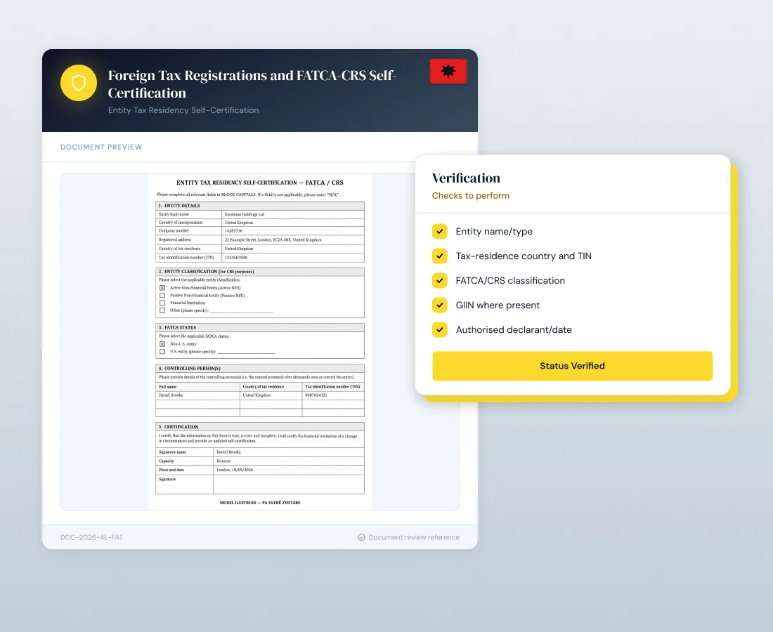This screenshot has height=632, width=773.
Task: Check the Passive Non-Financial Entity box
Action: coord(162,295)
